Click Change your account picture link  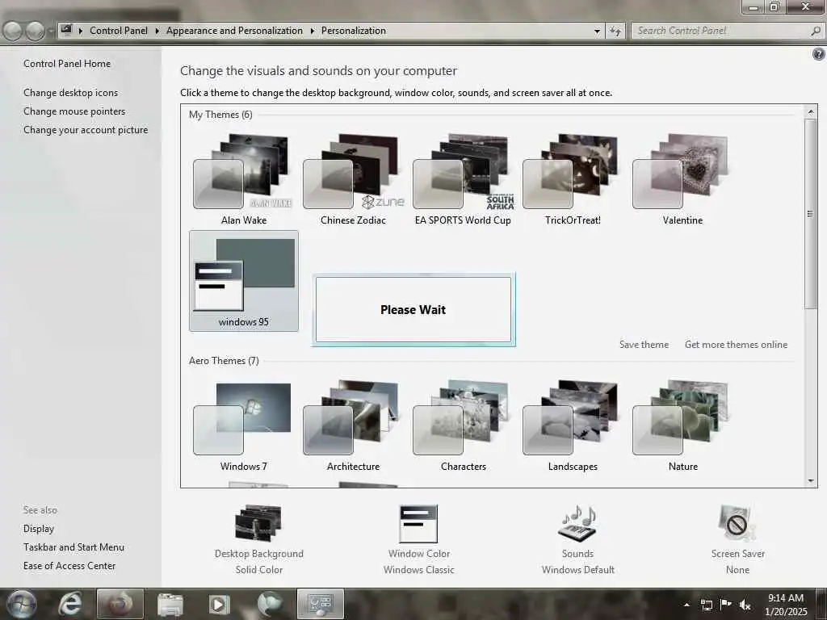pyautogui.click(x=86, y=130)
